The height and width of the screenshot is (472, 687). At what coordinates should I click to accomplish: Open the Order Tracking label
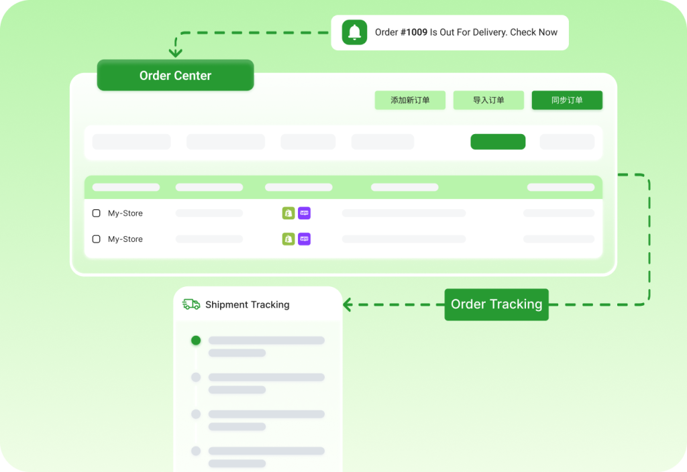click(496, 304)
